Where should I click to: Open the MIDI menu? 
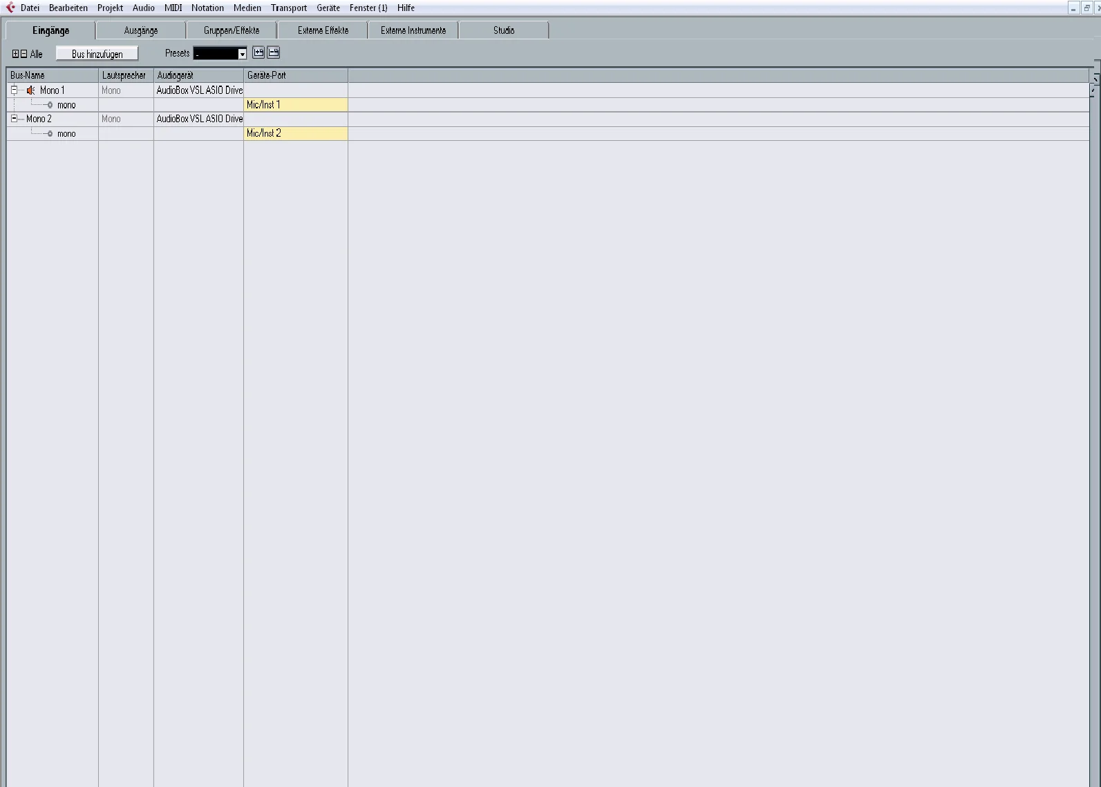point(173,8)
